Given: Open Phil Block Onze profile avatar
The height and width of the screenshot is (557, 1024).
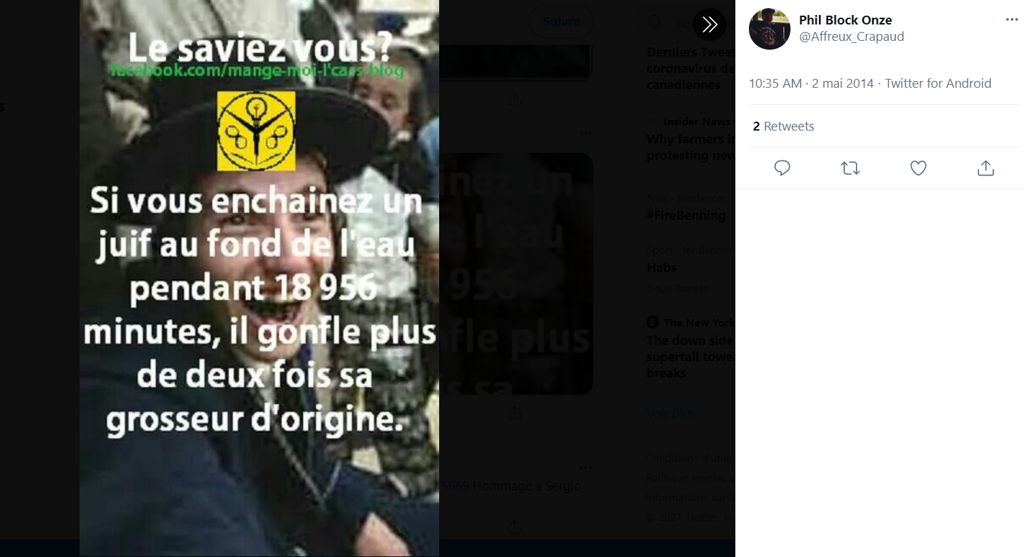Looking at the screenshot, I should [x=769, y=29].
